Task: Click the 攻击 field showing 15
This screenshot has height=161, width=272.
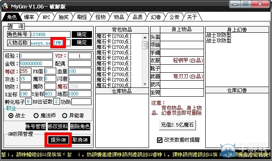Action: pos(26,79)
